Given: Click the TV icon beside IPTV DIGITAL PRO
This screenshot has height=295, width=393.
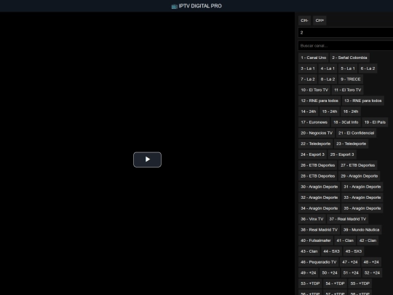Looking at the screenshot, I should 174,7.
